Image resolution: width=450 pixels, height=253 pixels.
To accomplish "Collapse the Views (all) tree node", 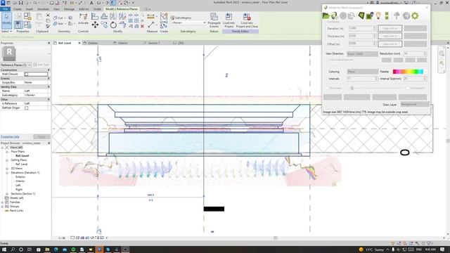I will [2, 148].
